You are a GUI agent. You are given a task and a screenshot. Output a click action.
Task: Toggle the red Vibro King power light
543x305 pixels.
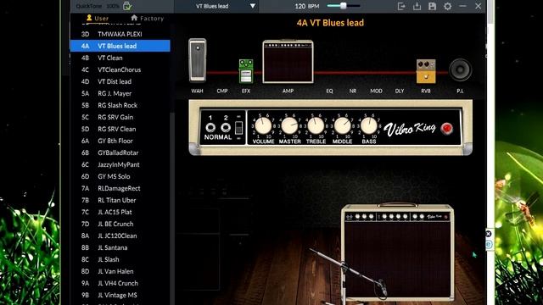(447, 128)
